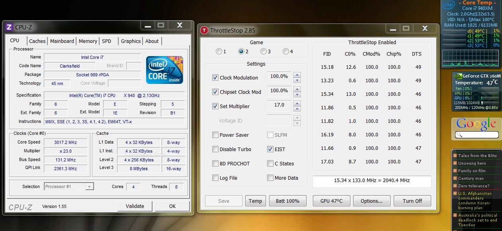Select Game profile 4 radio button
Viewport: 502px width, 231px height.
click(x=285, y=51)
